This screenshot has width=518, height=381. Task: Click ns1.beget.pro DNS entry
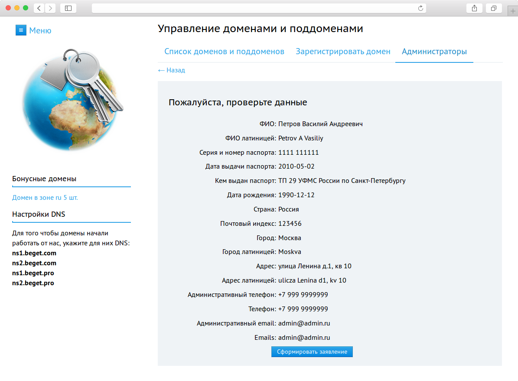(x=33, y=273)
